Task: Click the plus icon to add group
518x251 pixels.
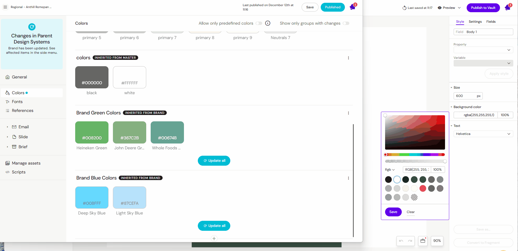Action: 214,239
